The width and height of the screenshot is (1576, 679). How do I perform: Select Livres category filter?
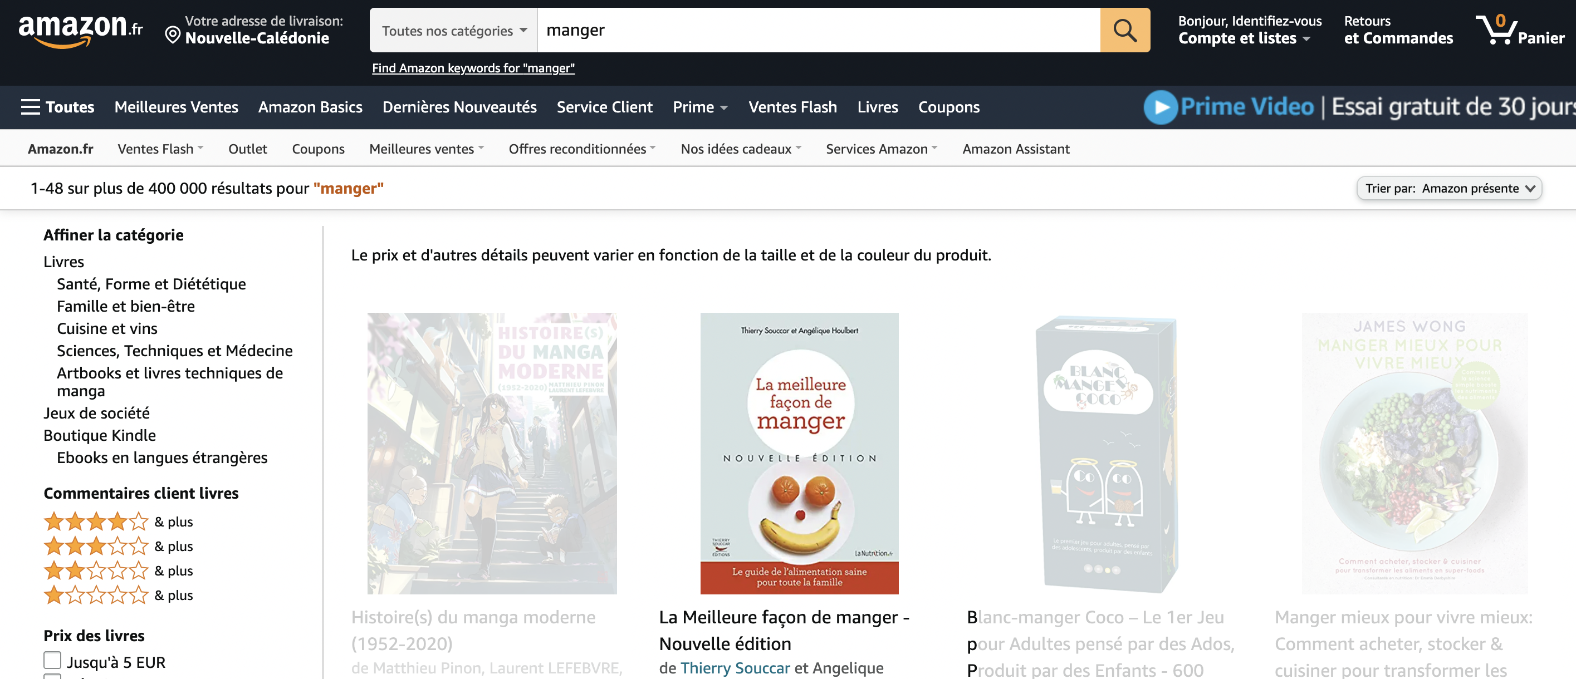tap(63, 262)
